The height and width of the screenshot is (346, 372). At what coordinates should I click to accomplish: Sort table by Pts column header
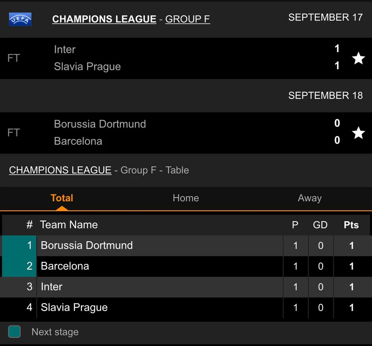[x=351, y=225]
